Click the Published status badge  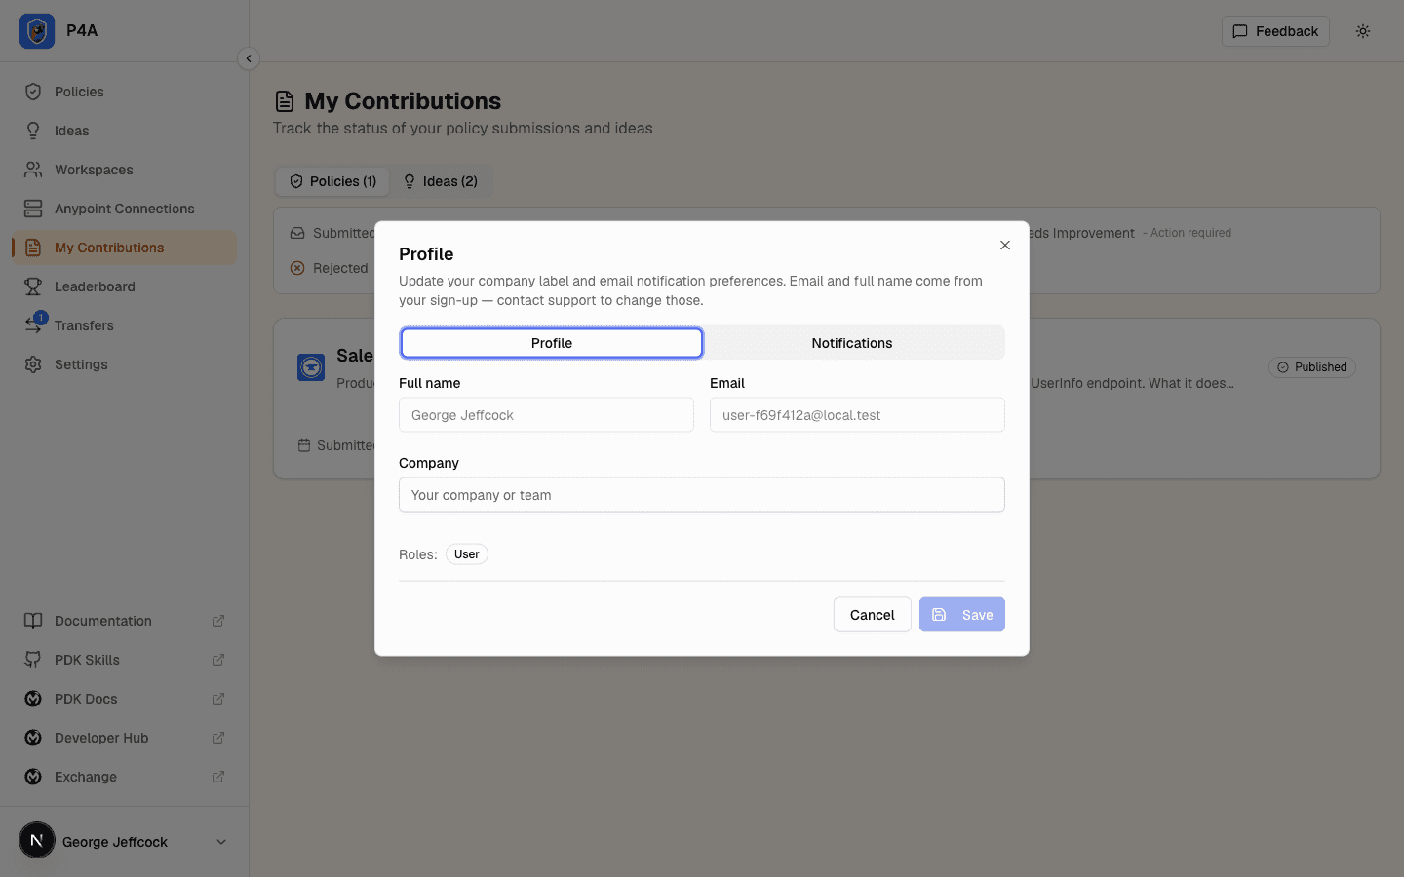[1312, 367]
